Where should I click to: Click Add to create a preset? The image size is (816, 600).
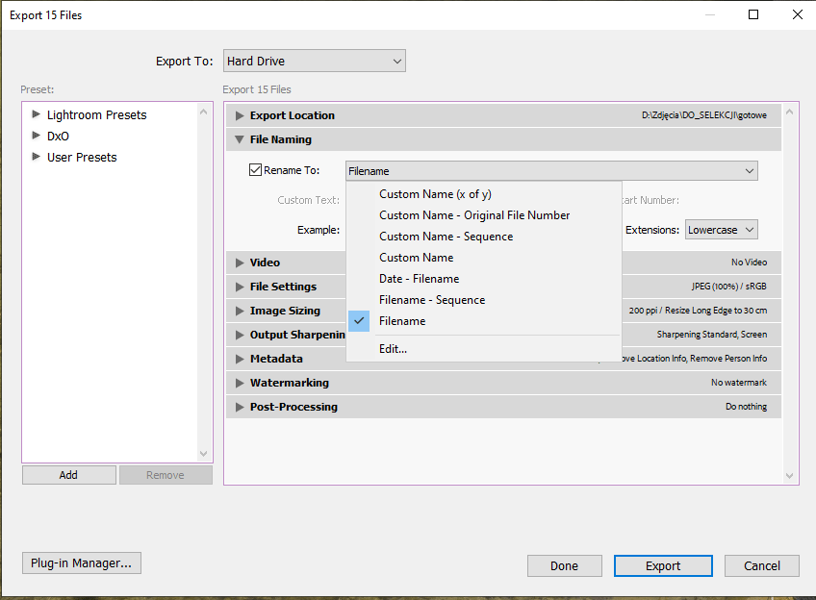68,475
